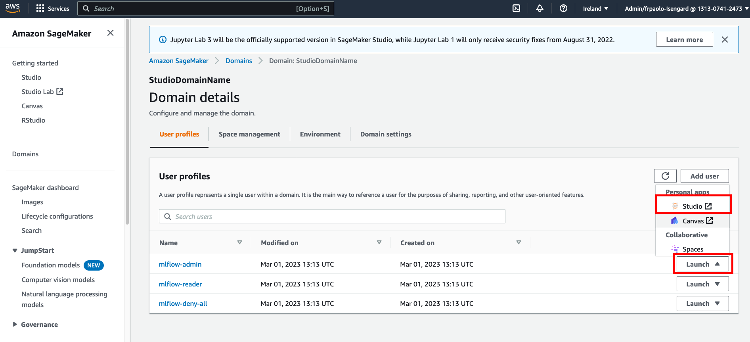Open the mlflow-reader user profile
Viewport: 750px width, 342px height.
(180, 284)
